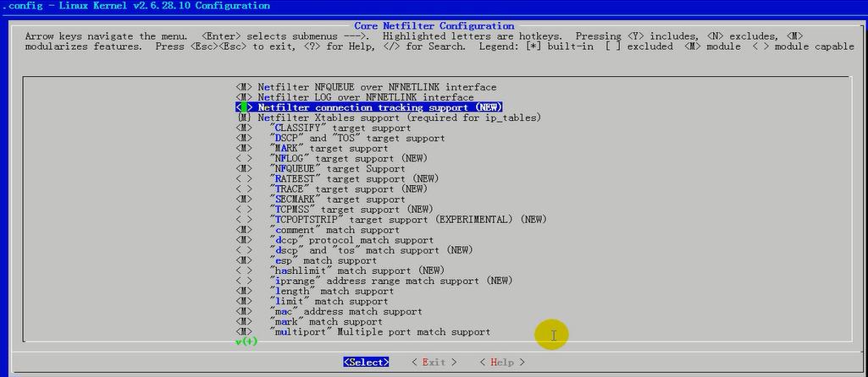Toggle the connection tracking support state marker

(x=244, y=108)
